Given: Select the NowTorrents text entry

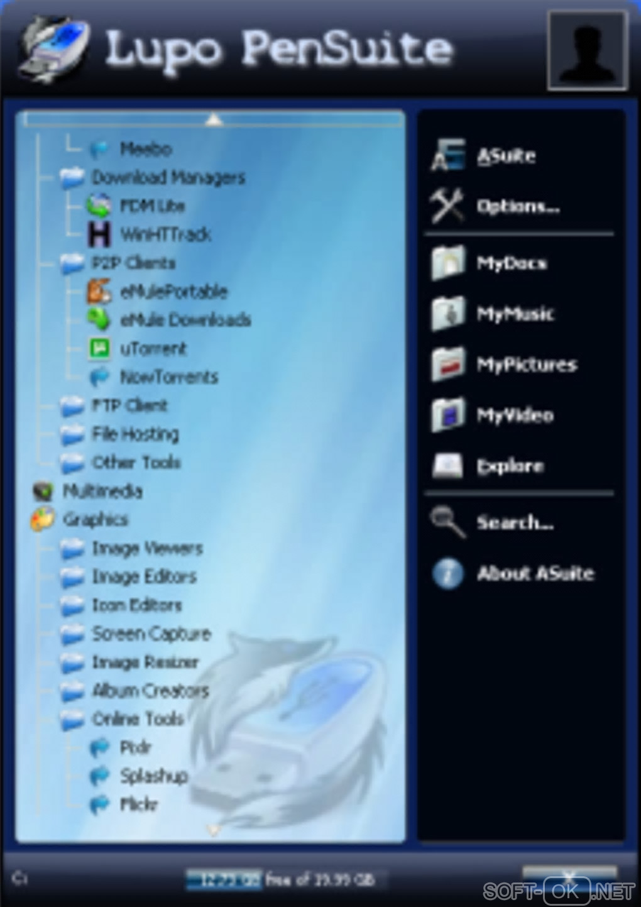Looking at the screenshot, I should click(x=169, y=377).
